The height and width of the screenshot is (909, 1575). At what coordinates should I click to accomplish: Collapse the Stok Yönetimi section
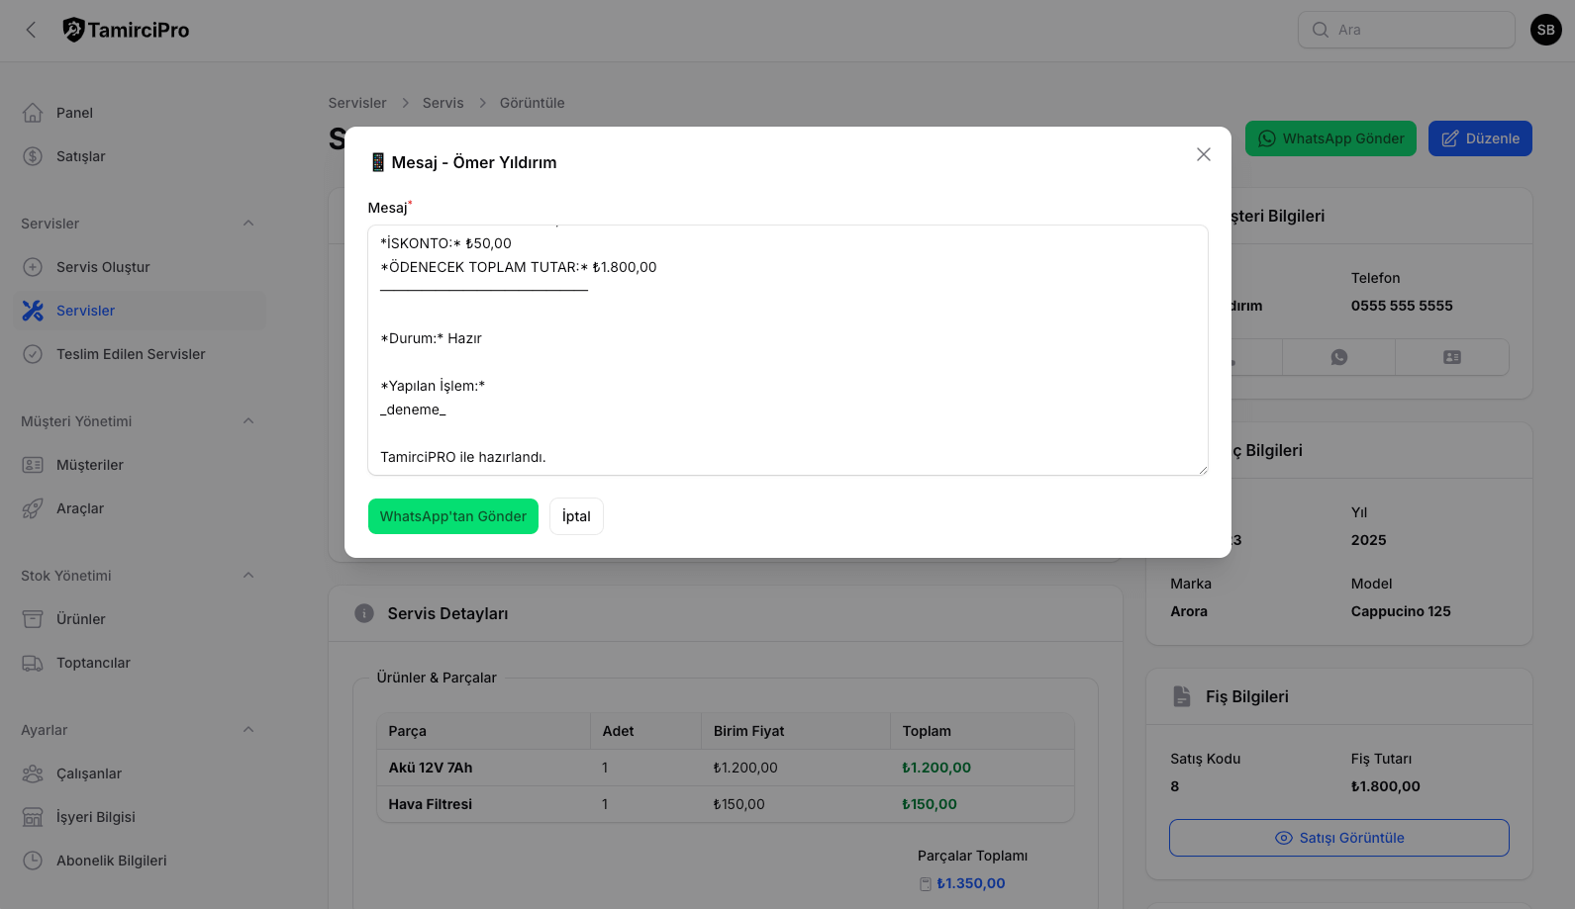tap(248, 576)
